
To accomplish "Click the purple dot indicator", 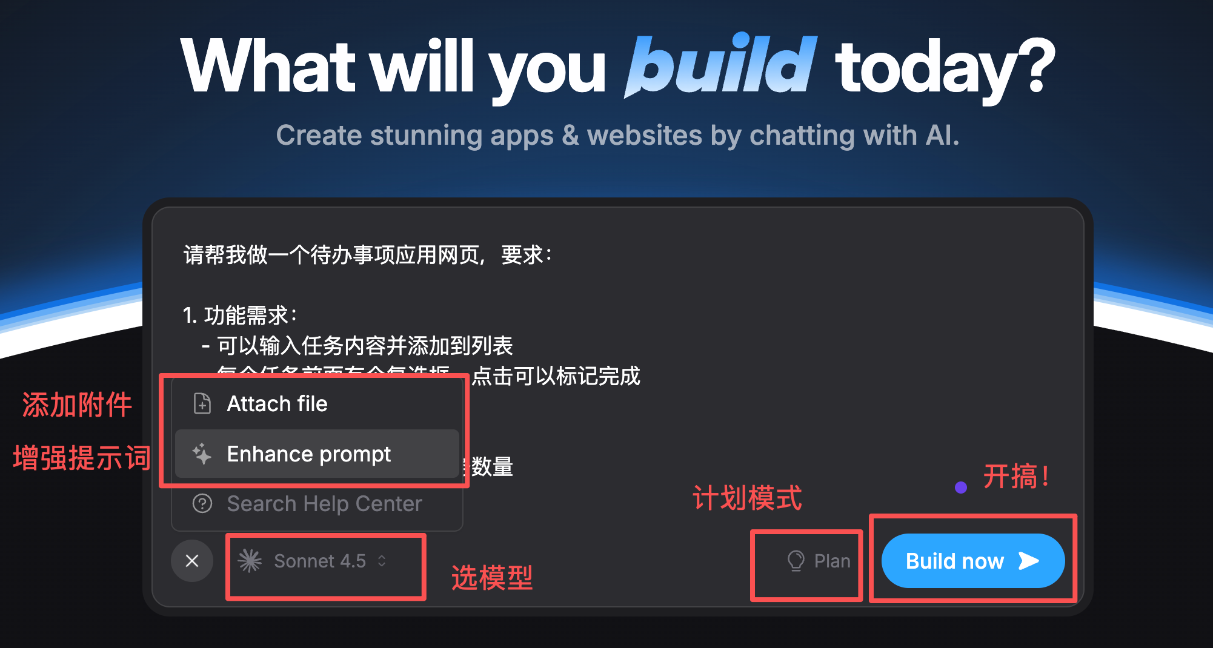I will 961,488.
